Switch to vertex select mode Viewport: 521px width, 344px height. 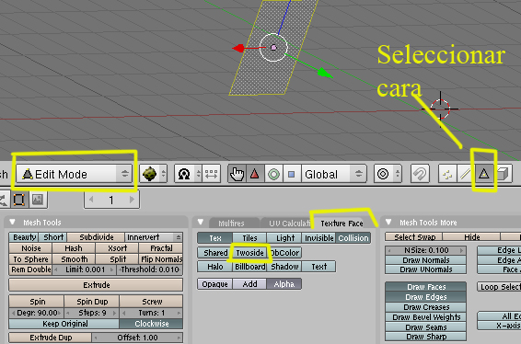[x=447, y=174]
